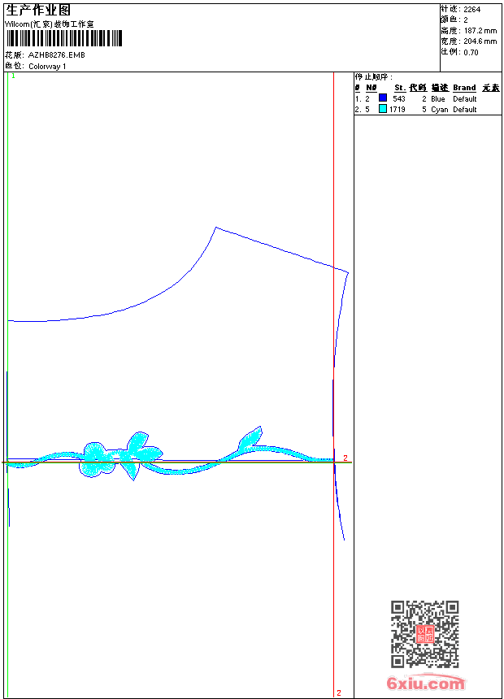504x699 pixels.
Task: Click the cyan leaf on the right vine
Action: coord(250,438)
